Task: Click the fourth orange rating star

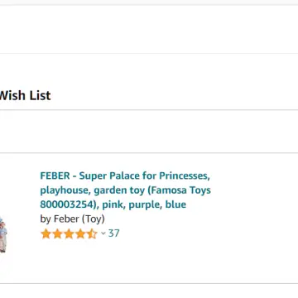Action: [80, 234]
